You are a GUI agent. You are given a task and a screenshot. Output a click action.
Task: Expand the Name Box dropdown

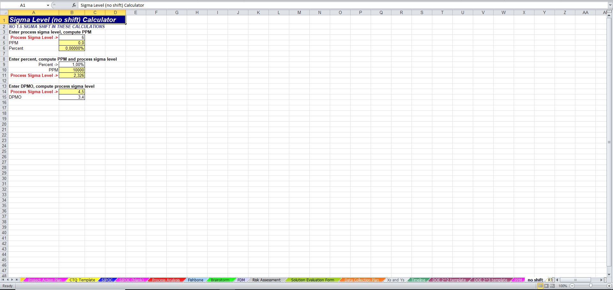point(48,5)
